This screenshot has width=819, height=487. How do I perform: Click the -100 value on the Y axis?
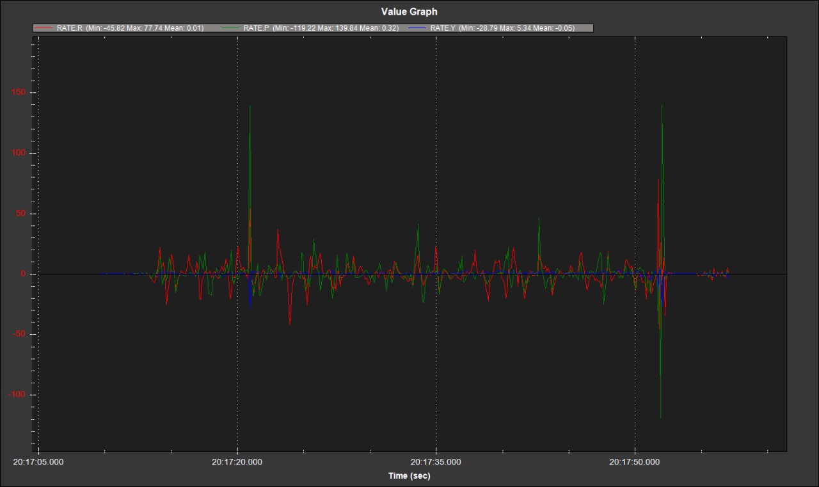point(16,395)
